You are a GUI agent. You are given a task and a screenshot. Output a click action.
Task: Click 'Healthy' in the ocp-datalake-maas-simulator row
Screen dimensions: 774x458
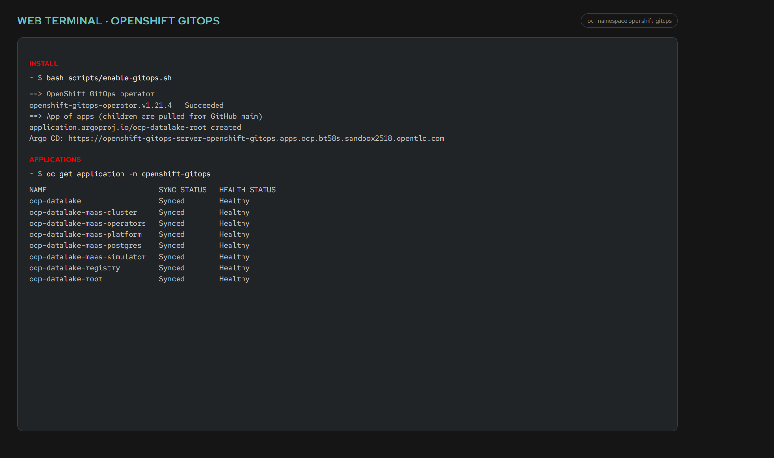234,257
